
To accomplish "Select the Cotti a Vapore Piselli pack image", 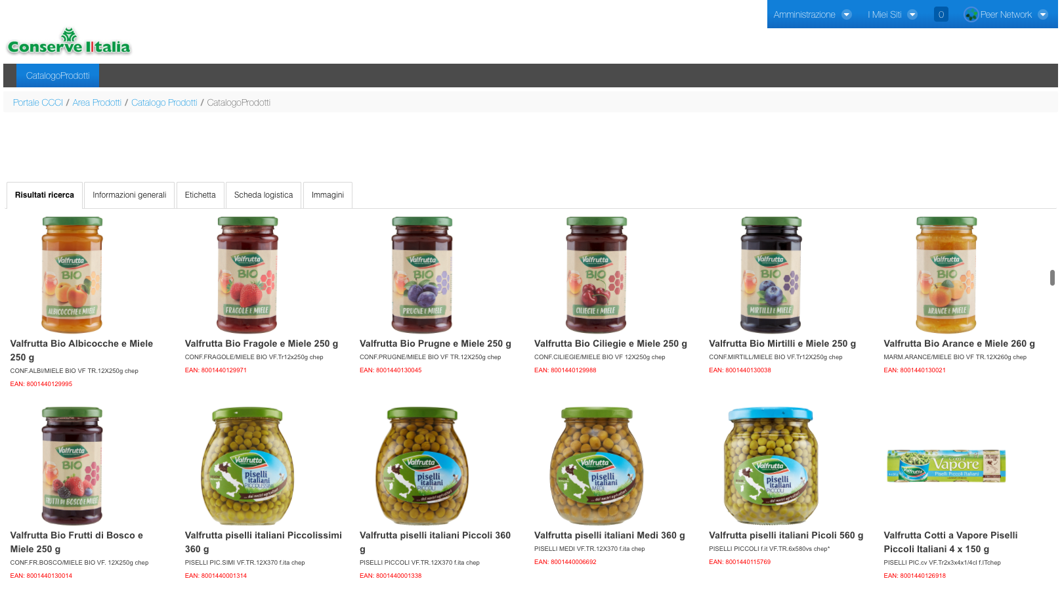I will tap(946, 466).
